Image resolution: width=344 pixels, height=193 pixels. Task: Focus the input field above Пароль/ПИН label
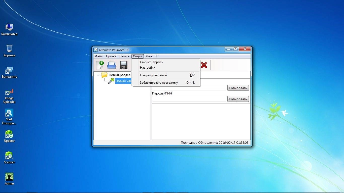point(189,88)
